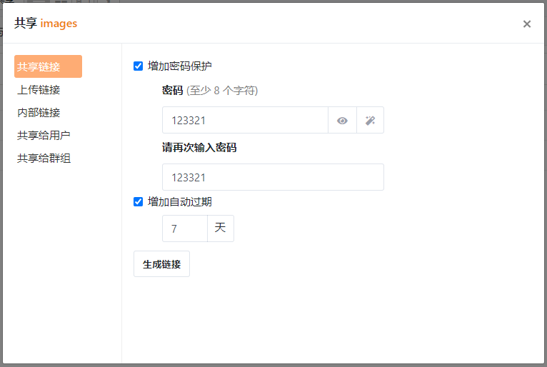Generate random password with magic wand icon
The width and height of the screenshot is (547, 367).
coord(370,121)
